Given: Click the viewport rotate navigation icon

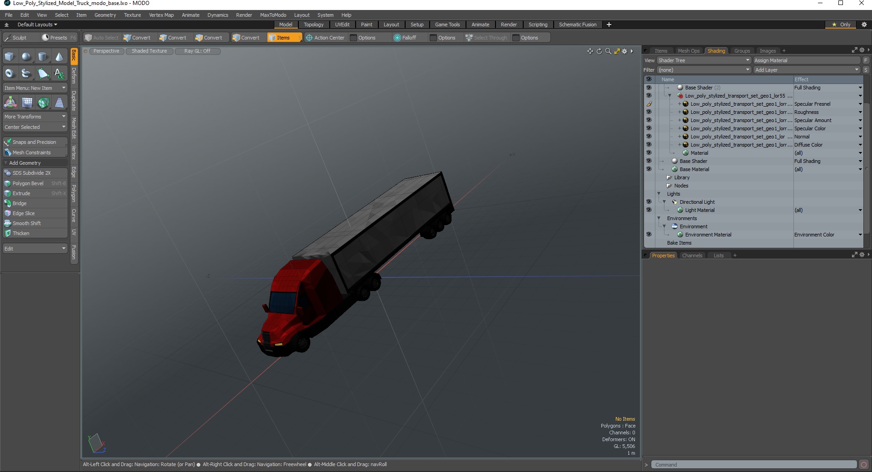Looking at the screenshot, I should click(x=599, y=51).
